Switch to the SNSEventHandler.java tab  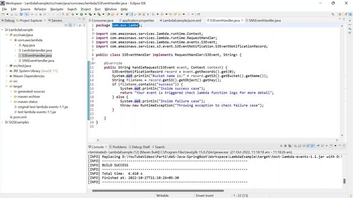point(263,20)
